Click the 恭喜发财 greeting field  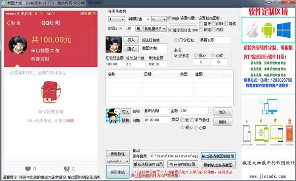(215, 40)
